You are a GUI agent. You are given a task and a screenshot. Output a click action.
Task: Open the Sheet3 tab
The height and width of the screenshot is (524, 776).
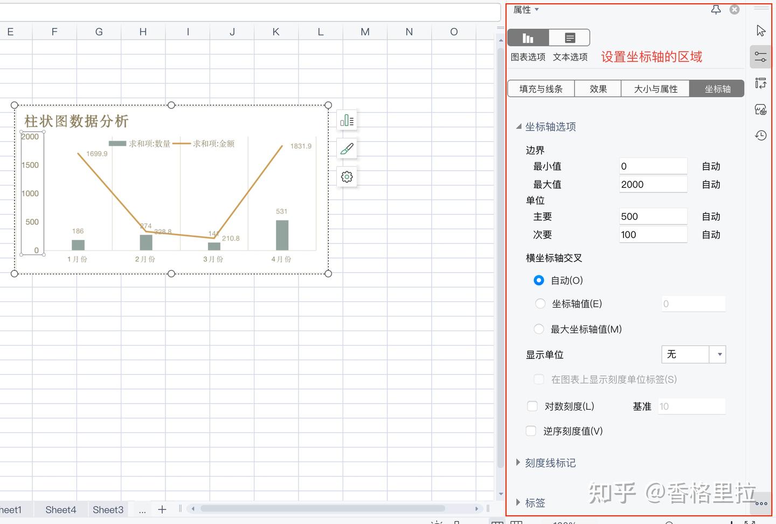(108, 509)
